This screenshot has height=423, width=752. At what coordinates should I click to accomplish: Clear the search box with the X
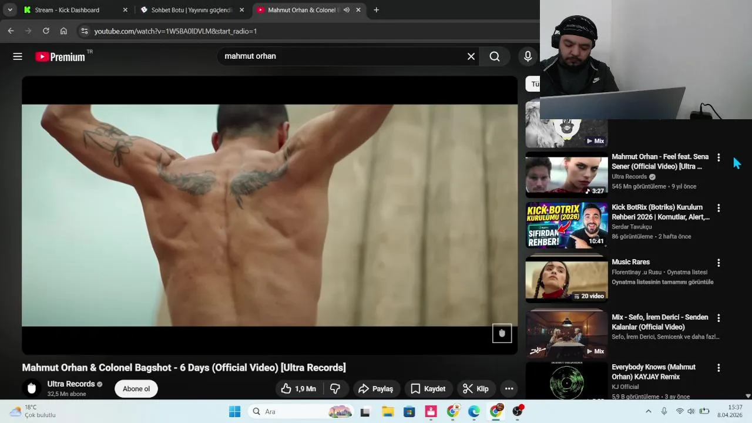pos(471,56)
